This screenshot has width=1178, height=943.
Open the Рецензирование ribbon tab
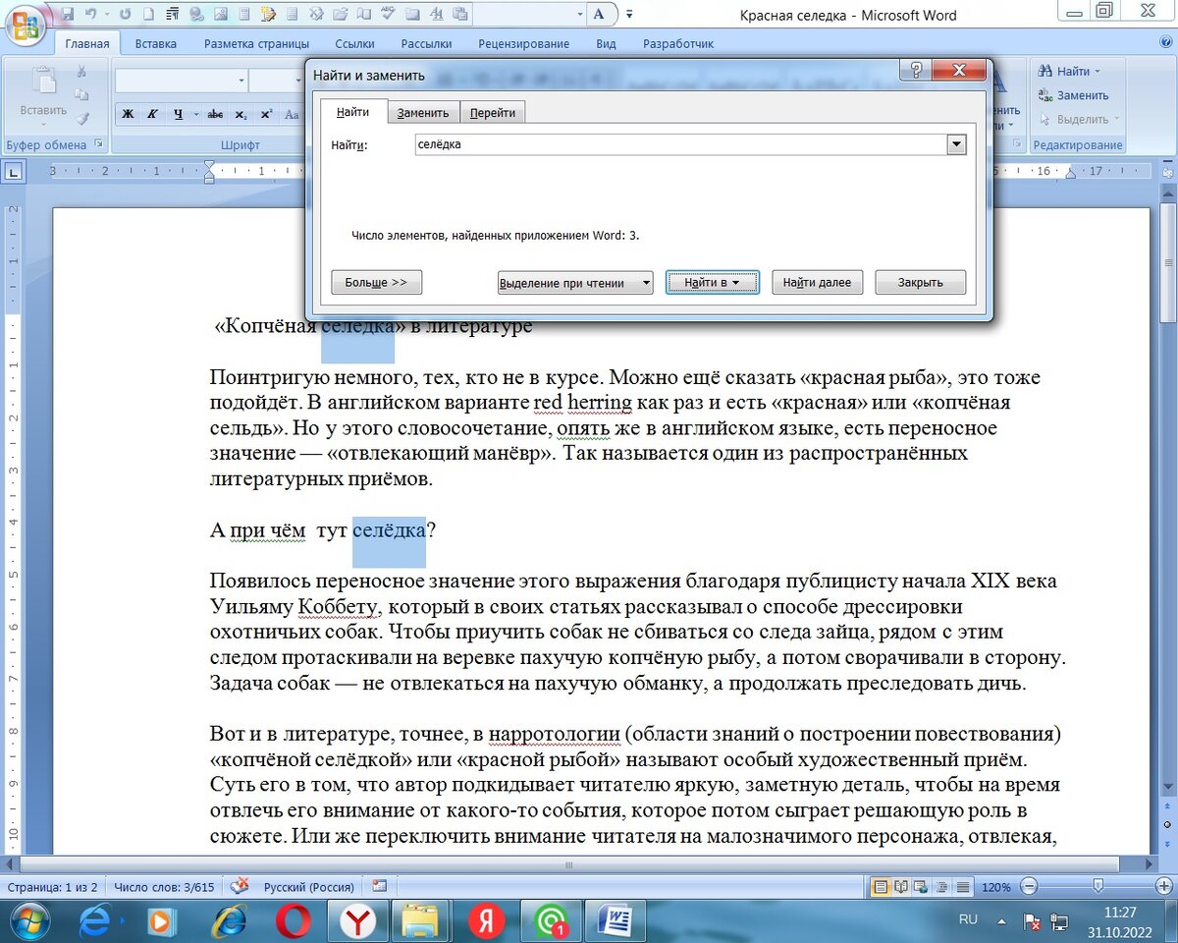(524, 44)
